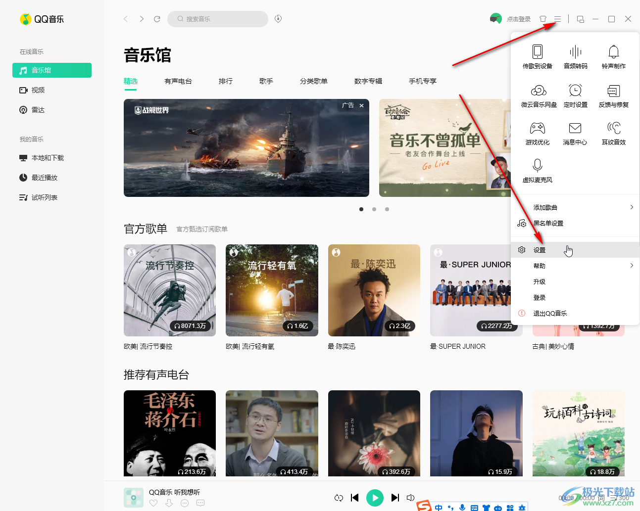The width and height of the screenshot is (640, 511).
Task: Open 本地和下载 in sidebar
Action: [52, 158]
